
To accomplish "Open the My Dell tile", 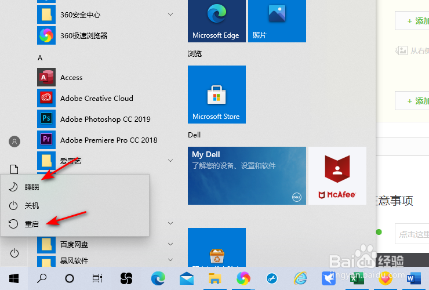I will click(247, 176).
